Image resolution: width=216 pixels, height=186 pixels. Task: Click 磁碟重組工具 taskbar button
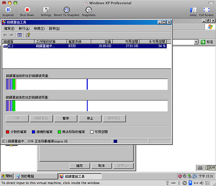(80, 176)
